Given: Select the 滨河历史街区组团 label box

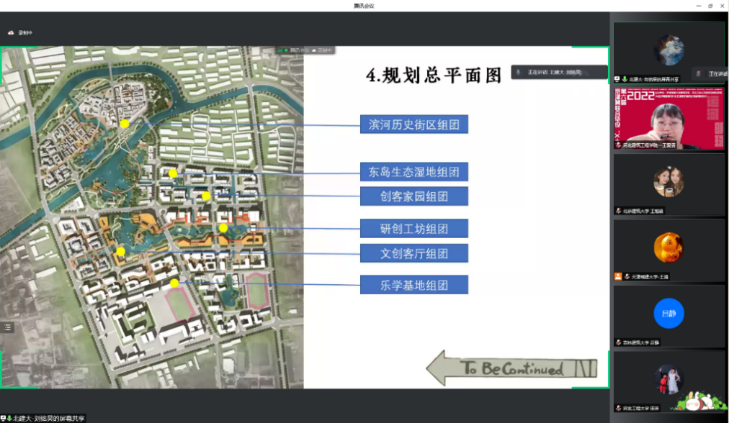Looking at the screenshot, I should click(414, 124).
